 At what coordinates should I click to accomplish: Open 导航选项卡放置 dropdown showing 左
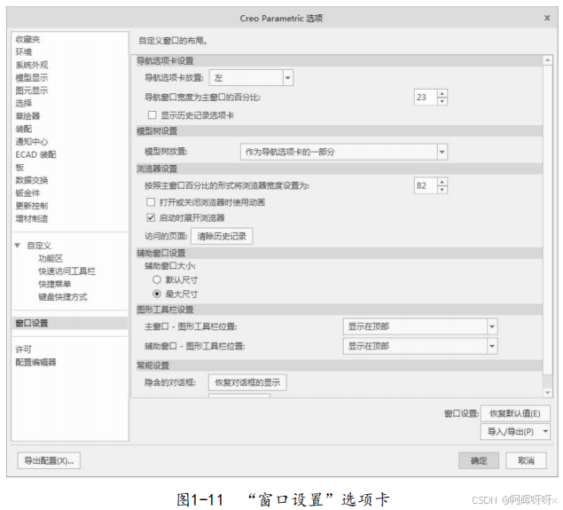pyautogui.click(x=251, y=77)
